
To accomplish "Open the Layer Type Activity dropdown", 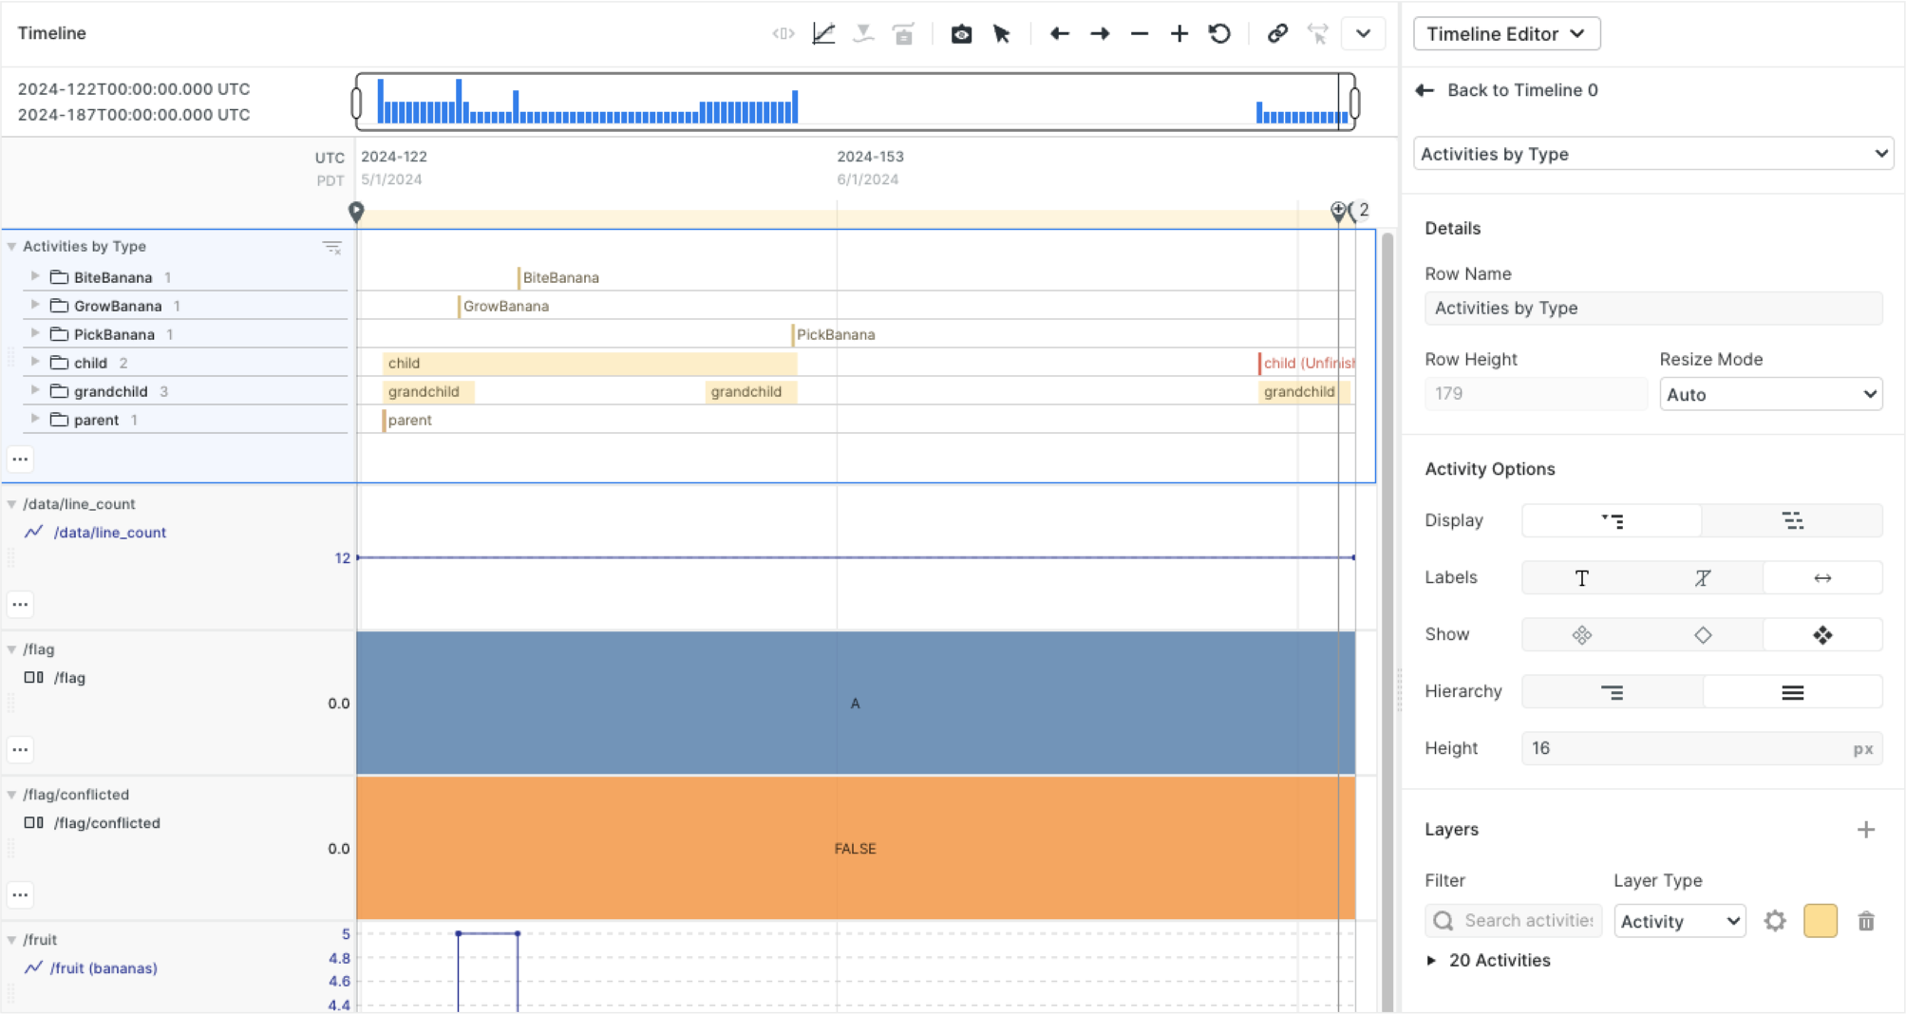I will click(x=1679, y=920).
